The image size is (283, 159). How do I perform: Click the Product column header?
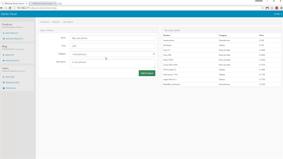[167, 35]
